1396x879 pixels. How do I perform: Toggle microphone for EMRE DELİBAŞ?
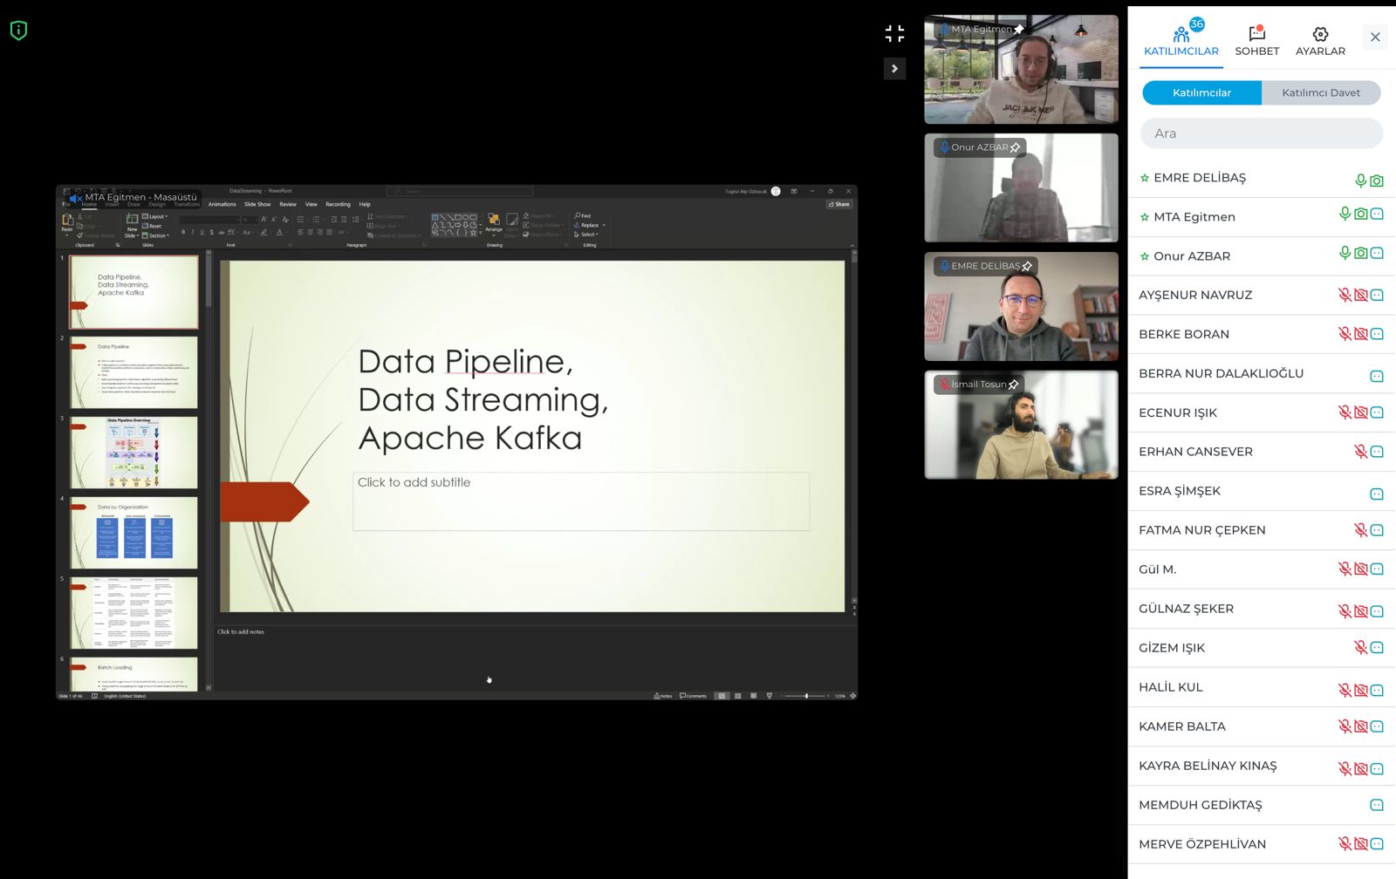[1360, 181]
